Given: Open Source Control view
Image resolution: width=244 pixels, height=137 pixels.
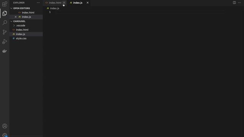Looking at the screenshot, I should (5, 32).
